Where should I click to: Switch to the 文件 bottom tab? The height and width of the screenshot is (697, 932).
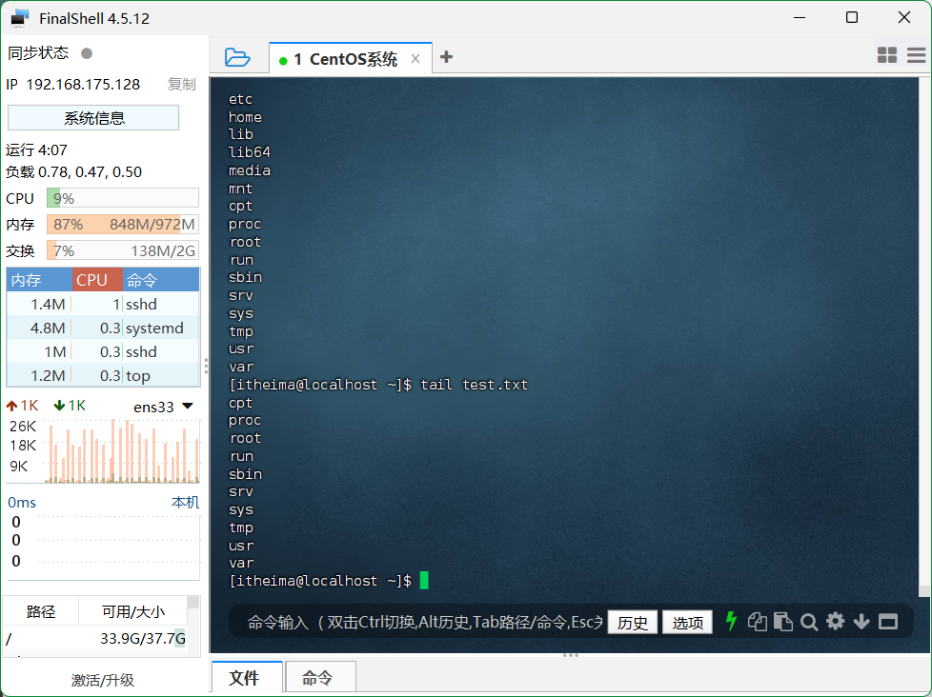(247, 677)
